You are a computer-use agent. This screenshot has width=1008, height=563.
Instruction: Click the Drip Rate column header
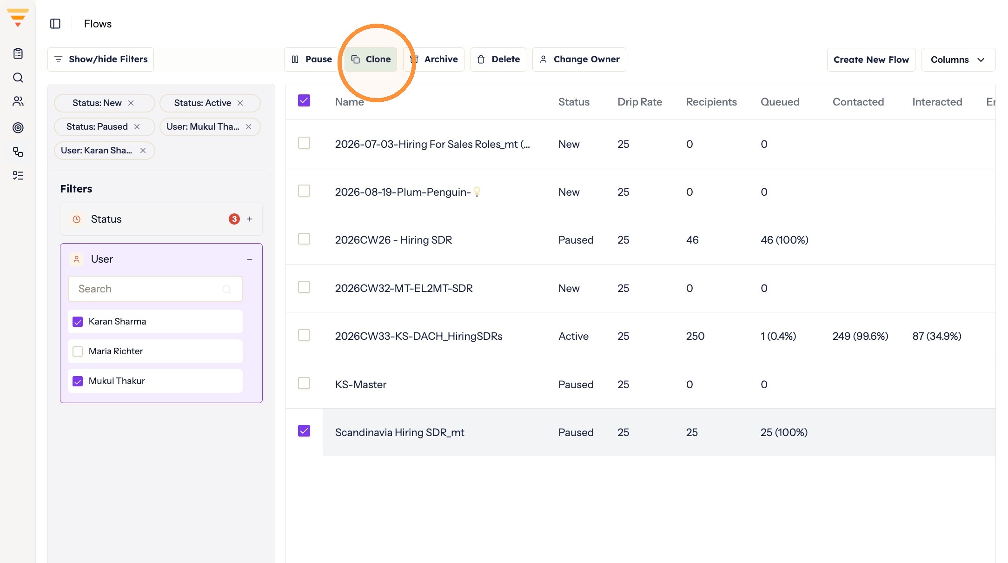click(640, 102)
